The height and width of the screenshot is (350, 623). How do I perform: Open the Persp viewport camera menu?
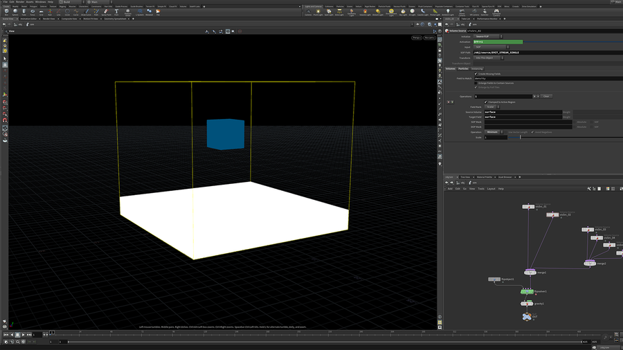417,38
